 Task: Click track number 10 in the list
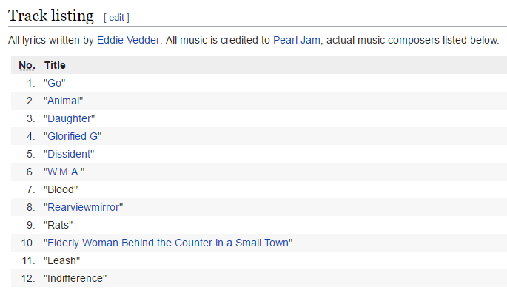28,243
